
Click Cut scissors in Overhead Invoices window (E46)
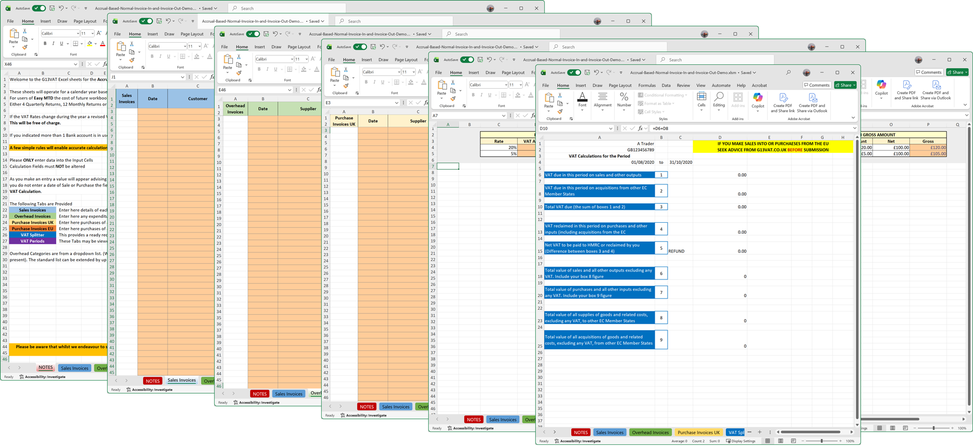[239, 57]
